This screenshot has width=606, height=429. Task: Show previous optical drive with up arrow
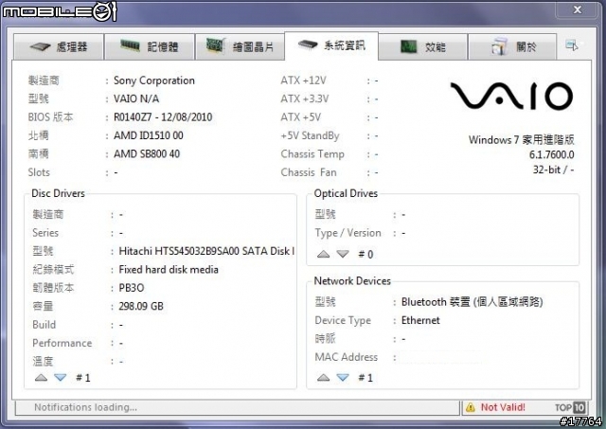point(323,254)
